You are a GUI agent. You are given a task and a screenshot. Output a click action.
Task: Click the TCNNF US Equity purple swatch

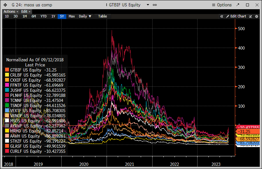(7, 100)
